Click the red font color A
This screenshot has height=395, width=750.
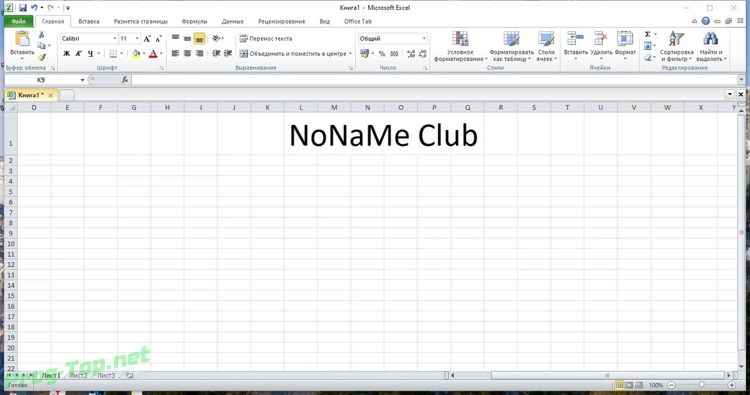(x=153, y=54)
